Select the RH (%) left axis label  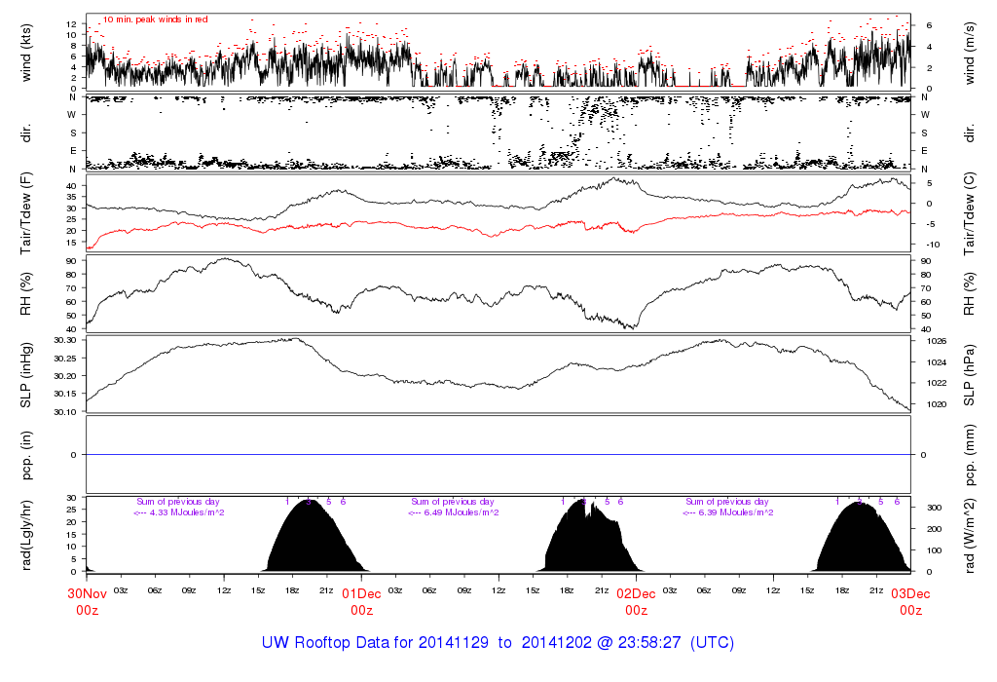click(x=27, y=293)
